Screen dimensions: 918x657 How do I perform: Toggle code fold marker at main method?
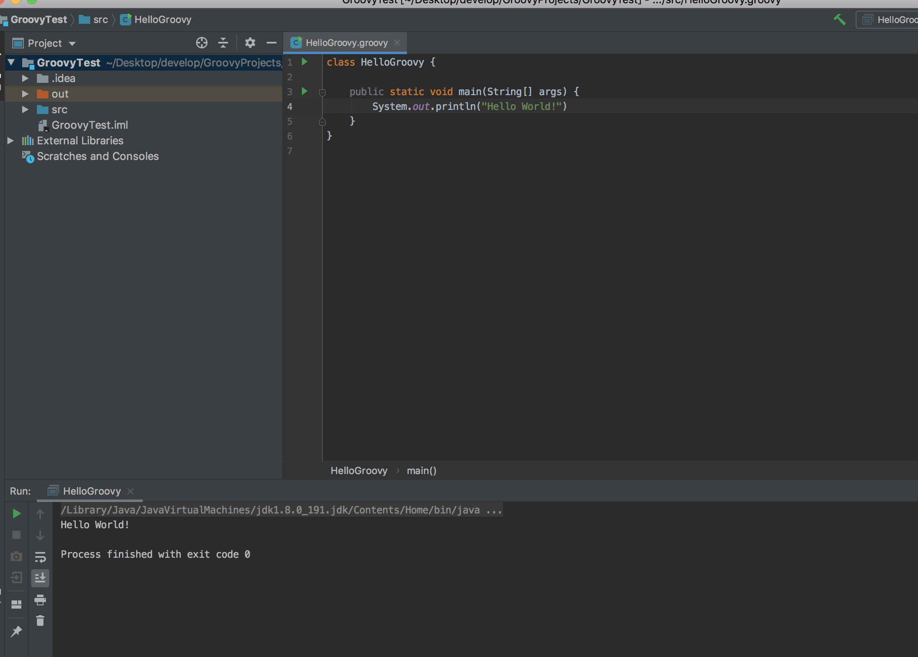point(322,93)
